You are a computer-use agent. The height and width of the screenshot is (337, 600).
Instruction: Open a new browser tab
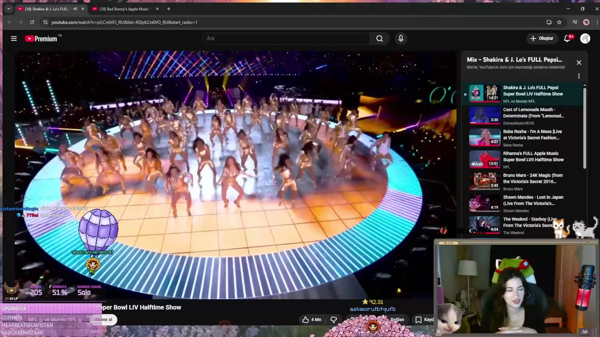click(169, 9)
